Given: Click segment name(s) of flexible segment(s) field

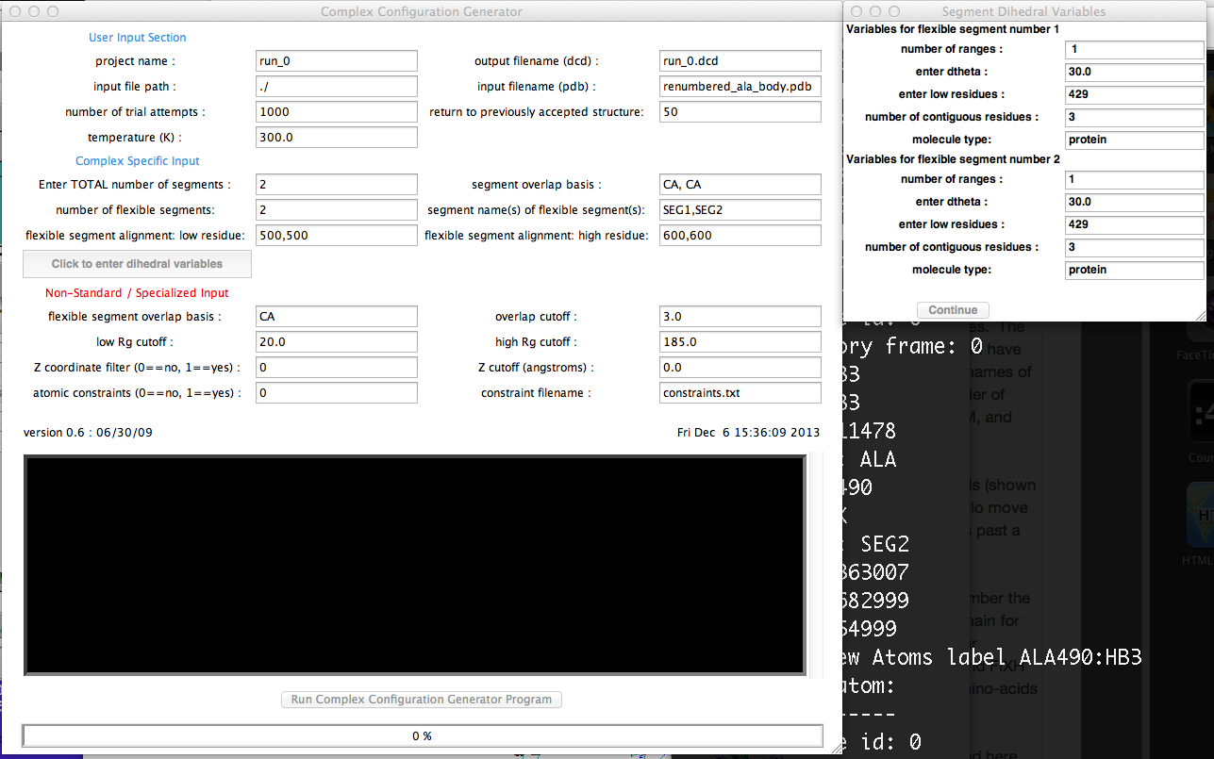Looking at the screenshot, I should point(740,210).
